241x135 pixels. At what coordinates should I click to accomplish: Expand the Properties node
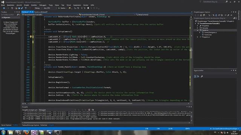pos(197,26)
